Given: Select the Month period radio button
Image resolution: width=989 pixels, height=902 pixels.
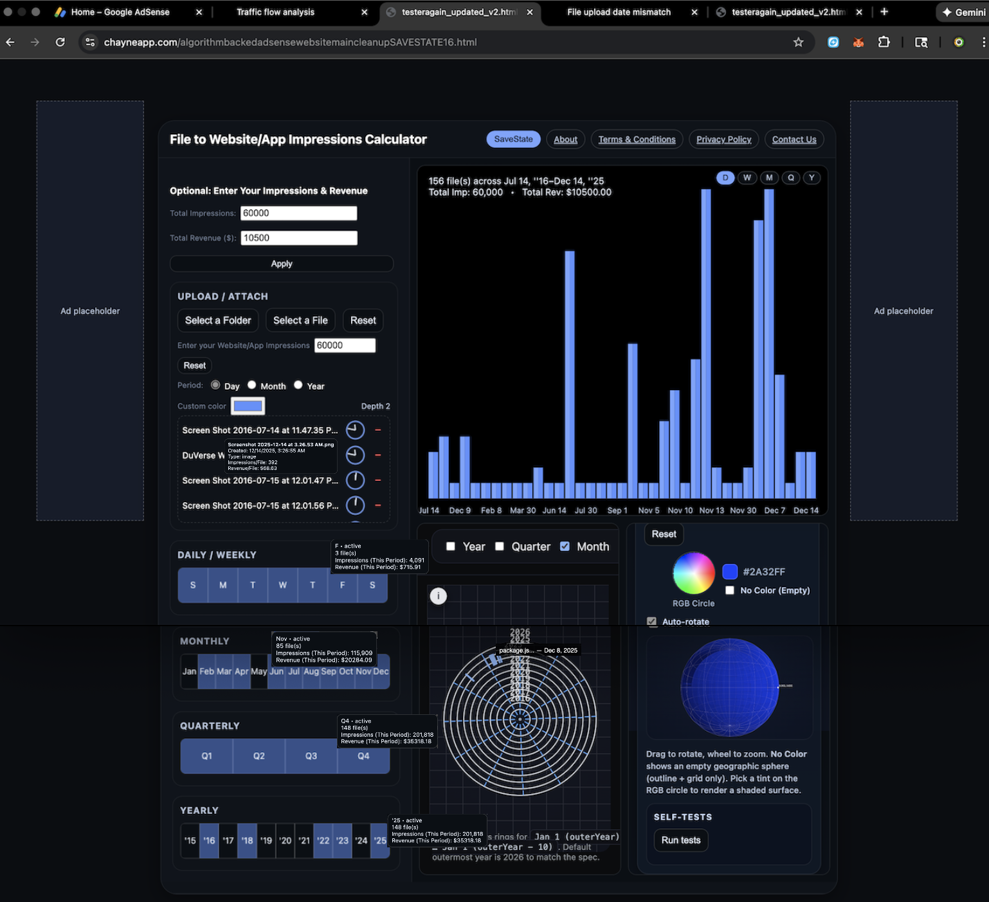Looking at the screenshot, I should coord(251,384).
